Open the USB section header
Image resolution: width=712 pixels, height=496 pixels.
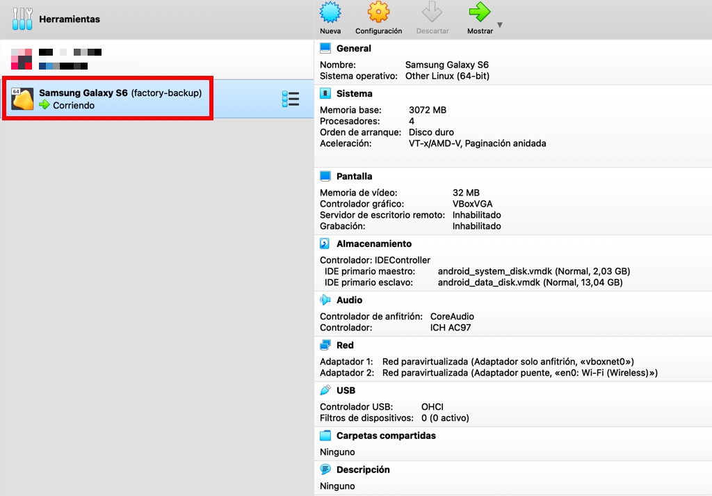[346, 390]
